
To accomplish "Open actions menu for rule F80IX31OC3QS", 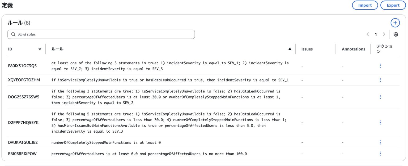I will coord(380,65).
